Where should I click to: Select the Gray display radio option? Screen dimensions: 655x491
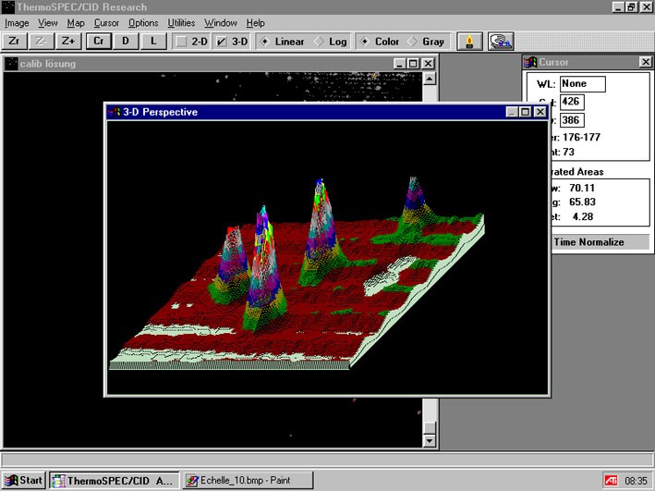pos(412,42)
